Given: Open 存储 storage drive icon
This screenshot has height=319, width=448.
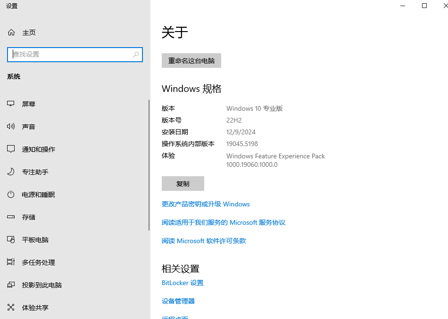Looking at the screenshot, I should (x=11, y=217).
